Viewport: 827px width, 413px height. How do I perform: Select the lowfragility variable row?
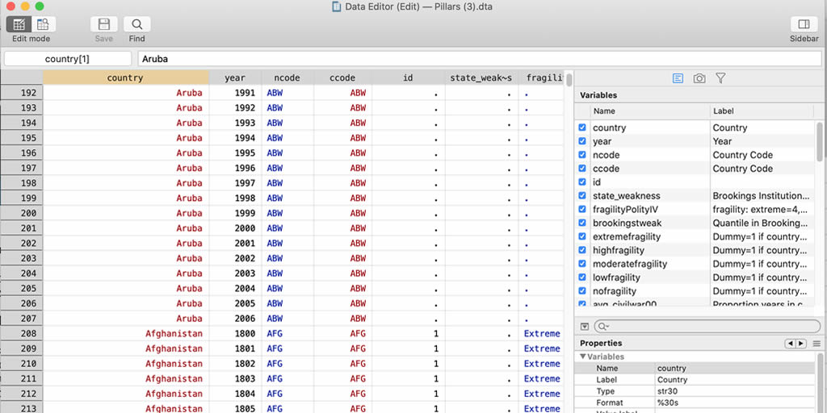tap(695, 277)
